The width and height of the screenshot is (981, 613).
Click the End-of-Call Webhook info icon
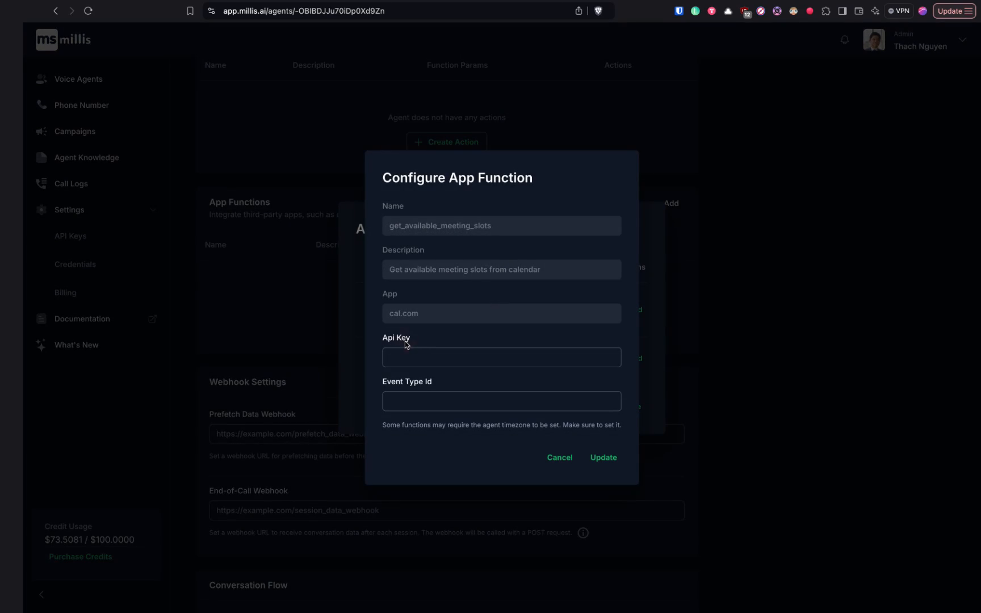click(582, 532)
